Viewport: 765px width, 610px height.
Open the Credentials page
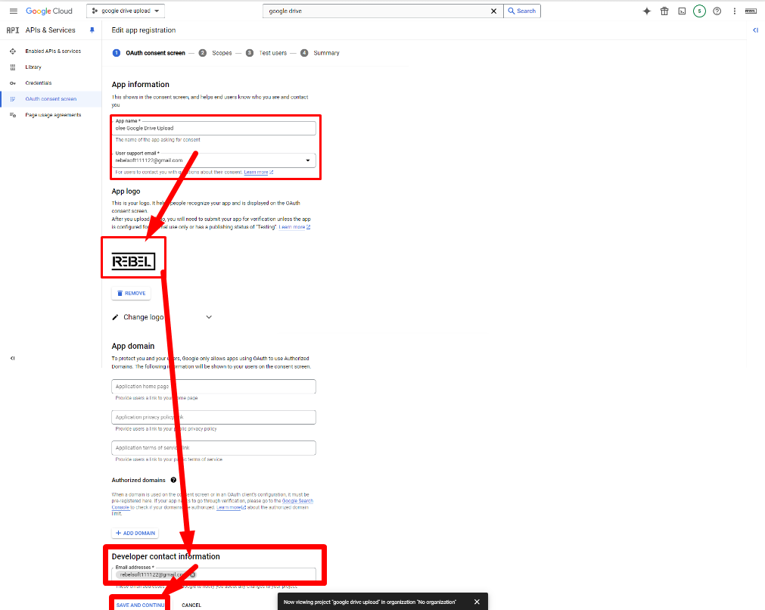pos(39,83)
